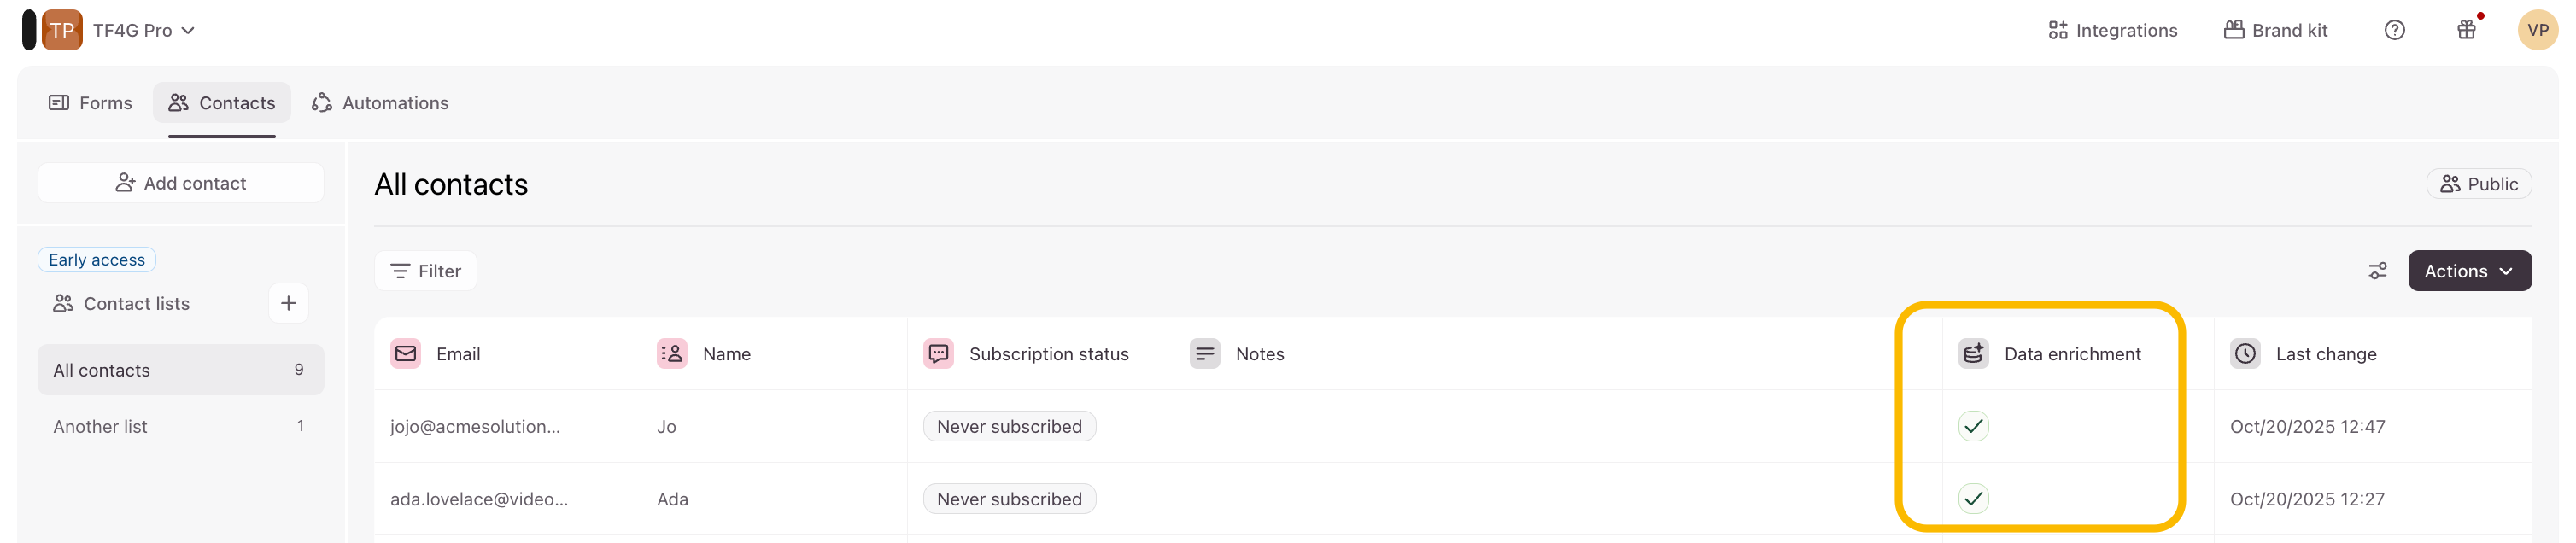The image size is (2576, 543).
Task: Click the Last change clock icon
Action: point(2245,354)
